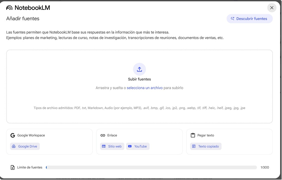Open Google Drive as a source
The height and width of the screenshot is (180, 282).
point(25,146)
